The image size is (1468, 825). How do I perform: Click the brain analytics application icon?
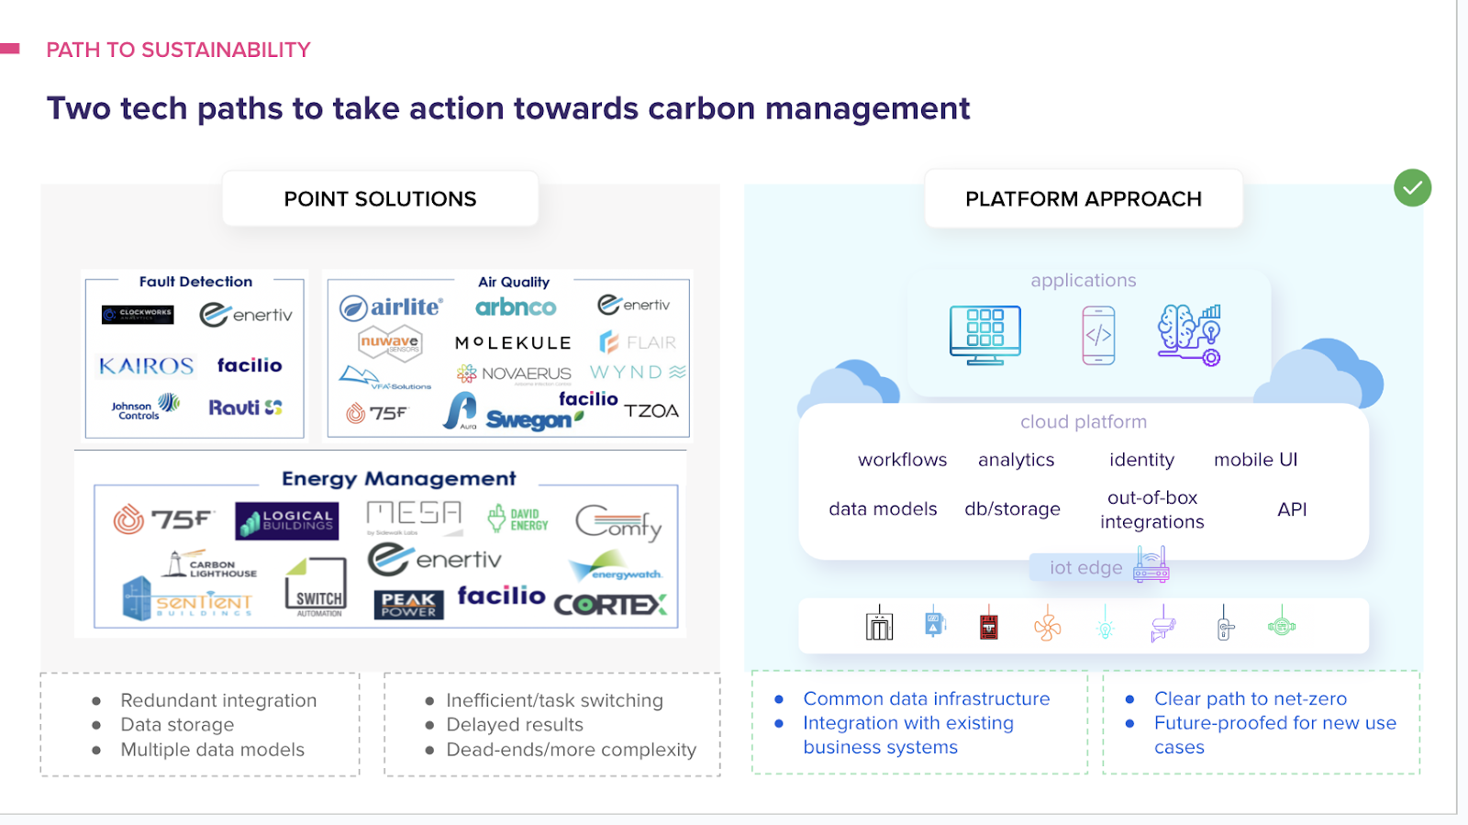[1189, 335]
